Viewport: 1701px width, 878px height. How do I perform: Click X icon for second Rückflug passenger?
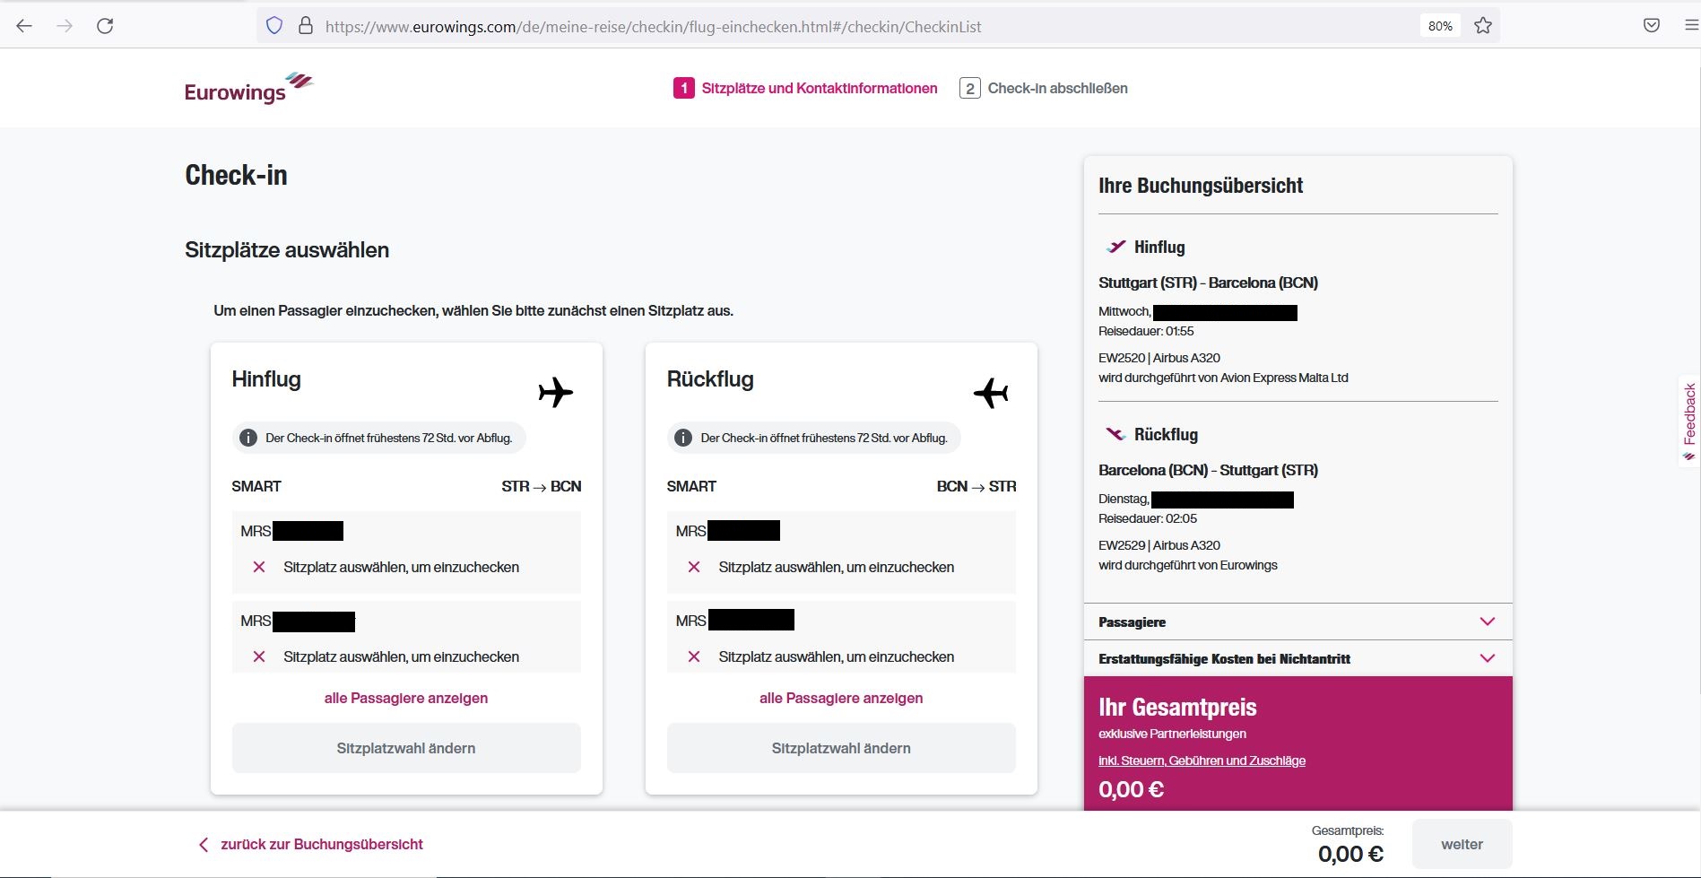click(x=694, y=656)
